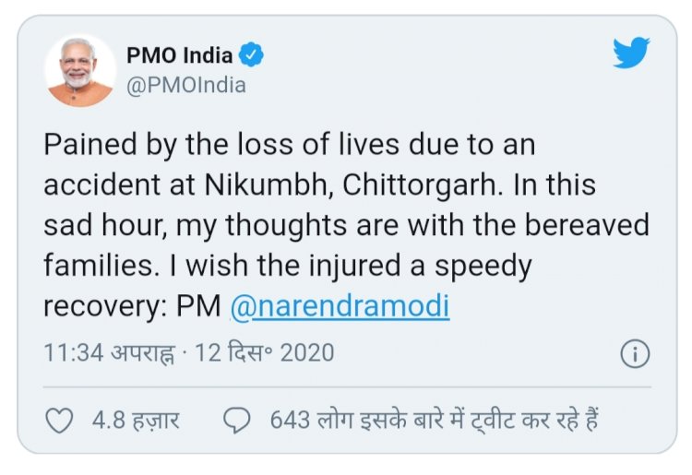Click the reply speech bubble icon
This screenshot has width=692, height=475.
pyautogui.click(x=238, y=421)
